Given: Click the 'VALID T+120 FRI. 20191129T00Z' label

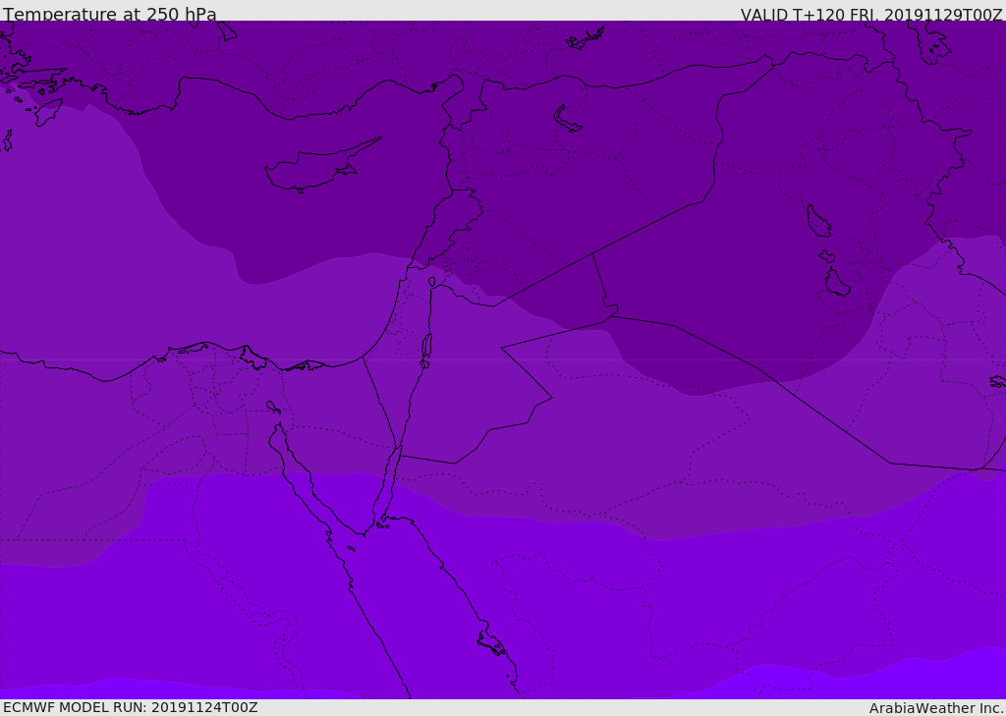Looking at the screenshot, I should click(871, 15).
